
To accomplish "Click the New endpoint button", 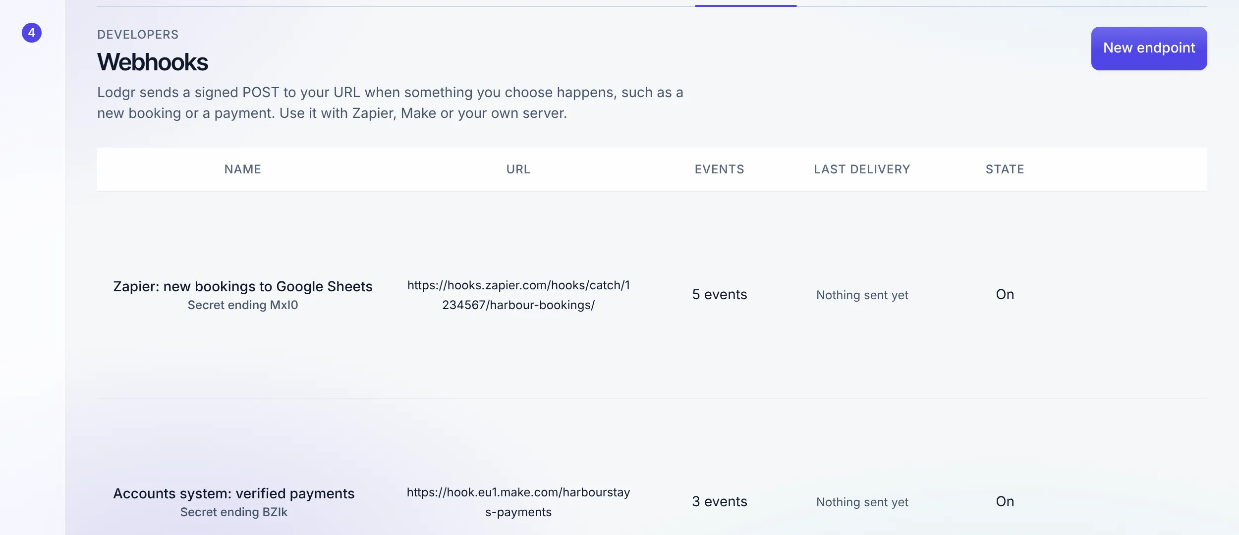I will [1149, 48].
